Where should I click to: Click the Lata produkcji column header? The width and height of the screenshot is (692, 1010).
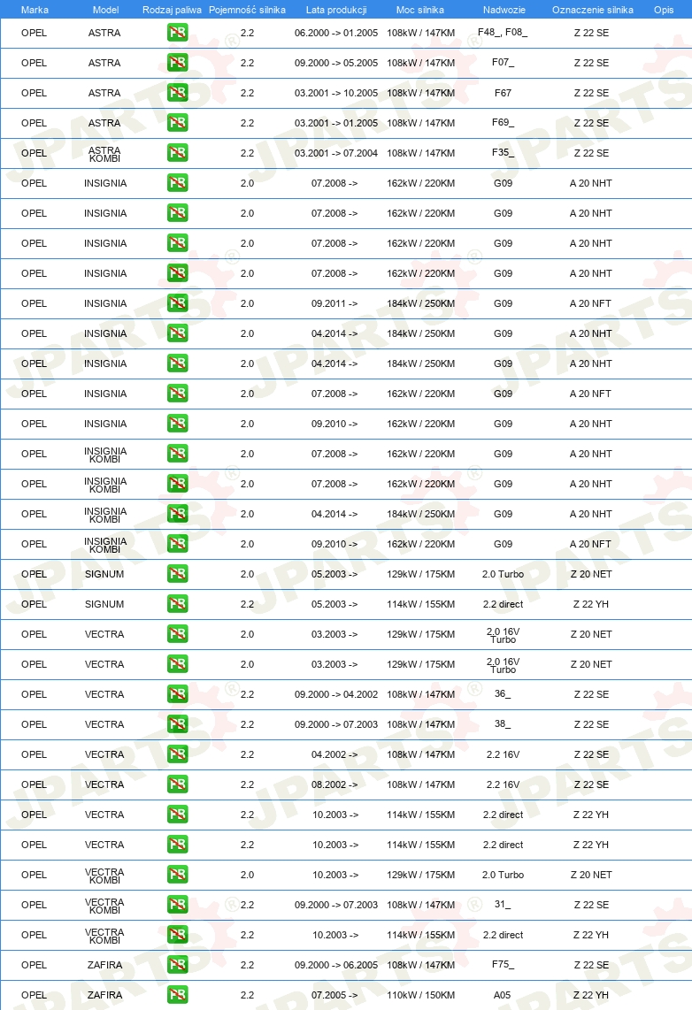point(336,10)
